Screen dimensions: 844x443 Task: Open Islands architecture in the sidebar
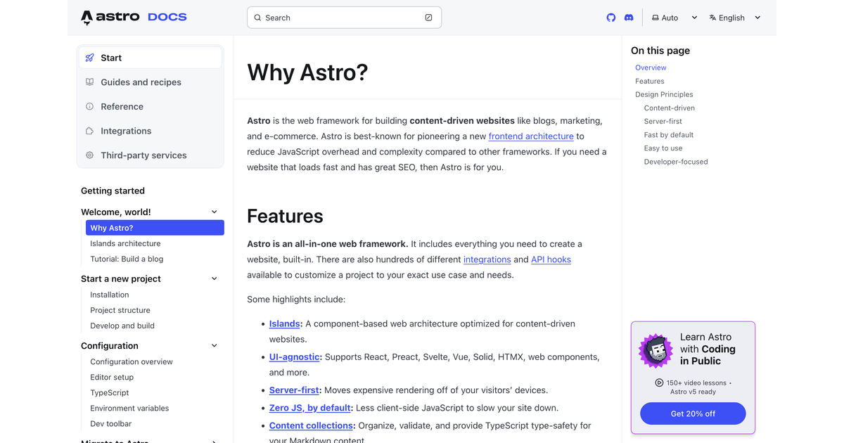tap(125, 243)
